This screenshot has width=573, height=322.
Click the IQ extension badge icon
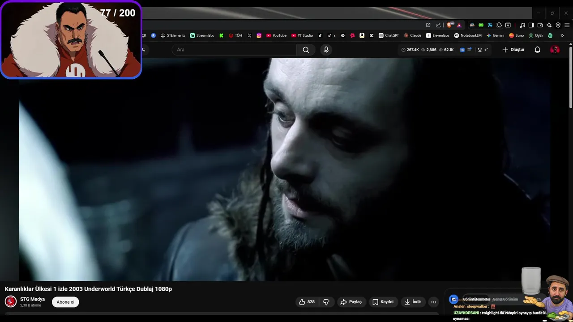tap(453, 299)
